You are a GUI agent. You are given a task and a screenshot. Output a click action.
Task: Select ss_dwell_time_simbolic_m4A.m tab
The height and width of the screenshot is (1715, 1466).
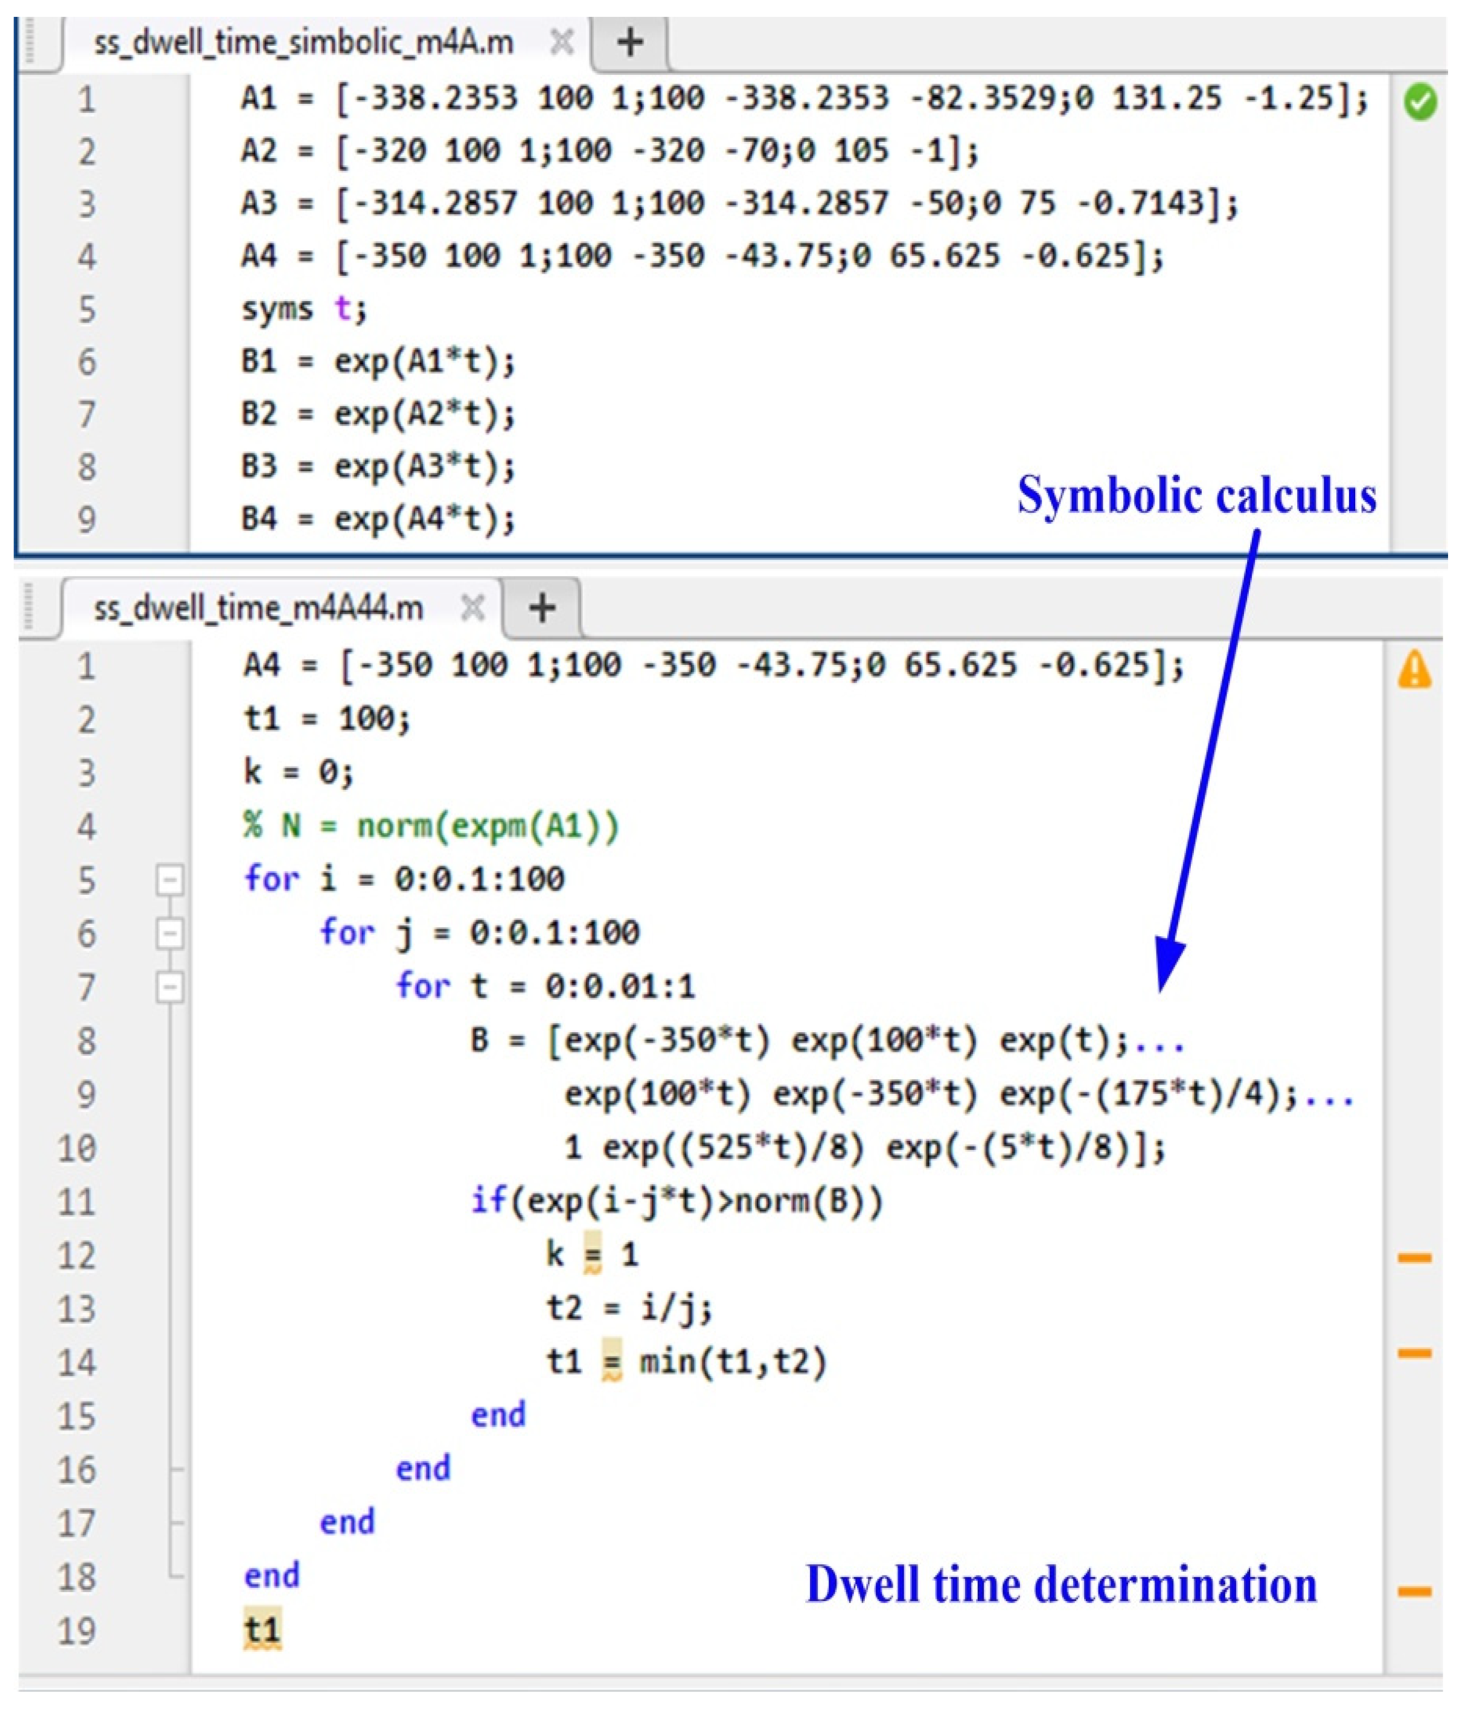coord(303,41)
